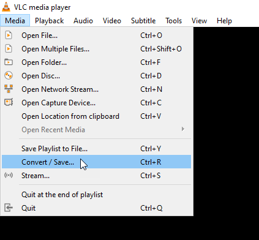Expand the Open Recent Media submenu arrow
259x240 pixels.
pyautogui.click(x=183, y=129)
